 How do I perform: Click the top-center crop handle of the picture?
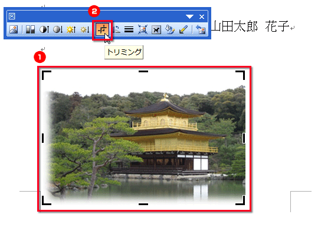pos(143,72)
